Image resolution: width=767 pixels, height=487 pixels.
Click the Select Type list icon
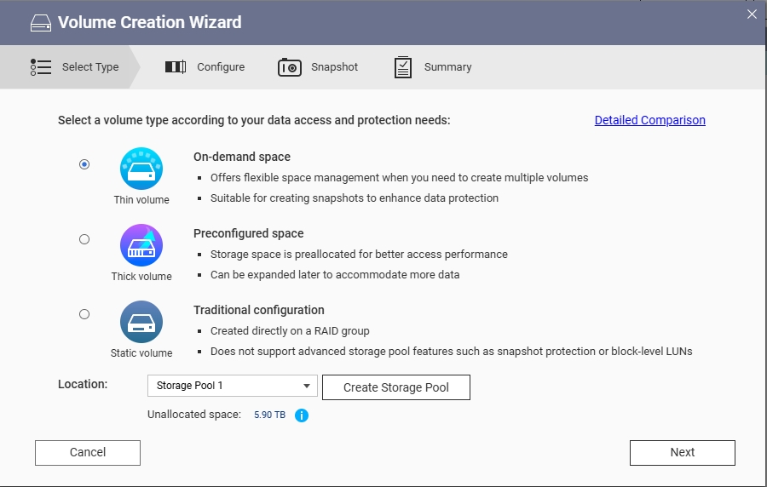pos(41,67)
